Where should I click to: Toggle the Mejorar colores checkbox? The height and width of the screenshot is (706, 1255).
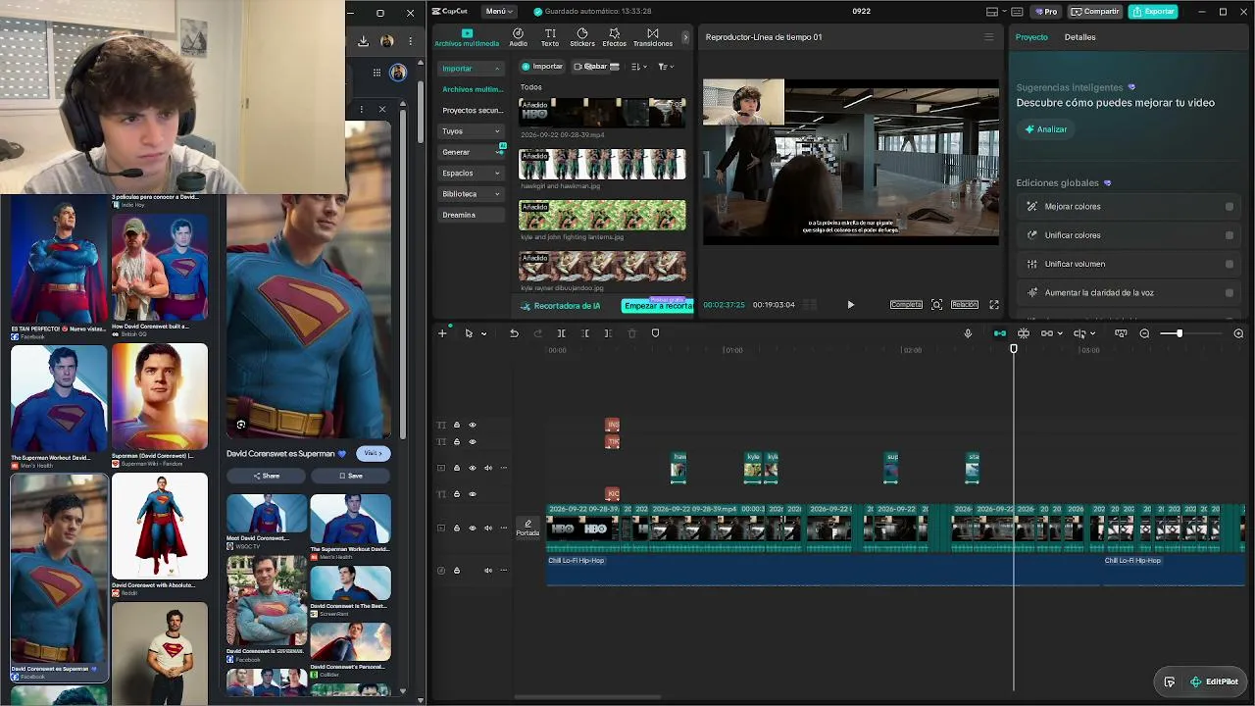pos(1230,207)
